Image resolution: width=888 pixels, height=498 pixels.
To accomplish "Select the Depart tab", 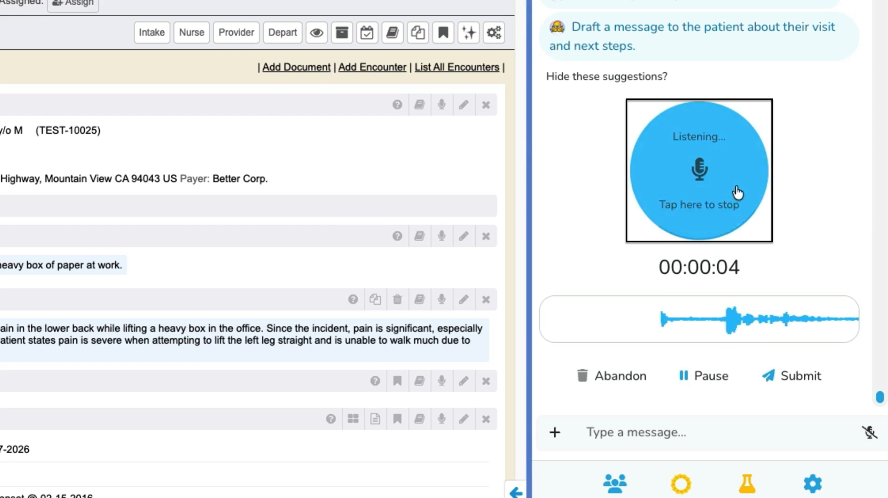I will tap(283, 33).
